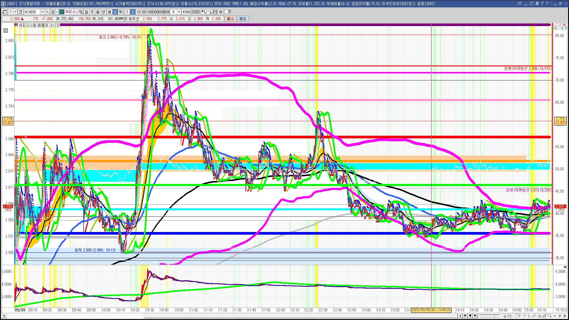Toggle the 5 interval button
The image size is (569, 320).
[133, 12]
